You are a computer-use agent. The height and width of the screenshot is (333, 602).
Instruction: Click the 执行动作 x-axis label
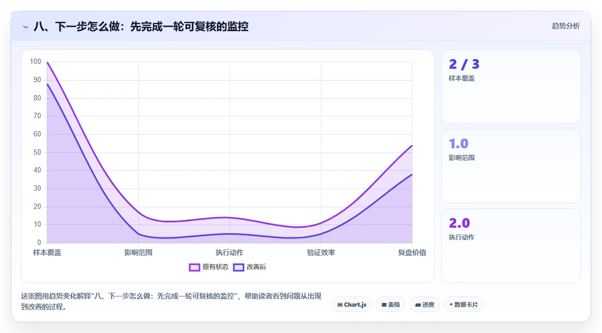click(230, 252)
